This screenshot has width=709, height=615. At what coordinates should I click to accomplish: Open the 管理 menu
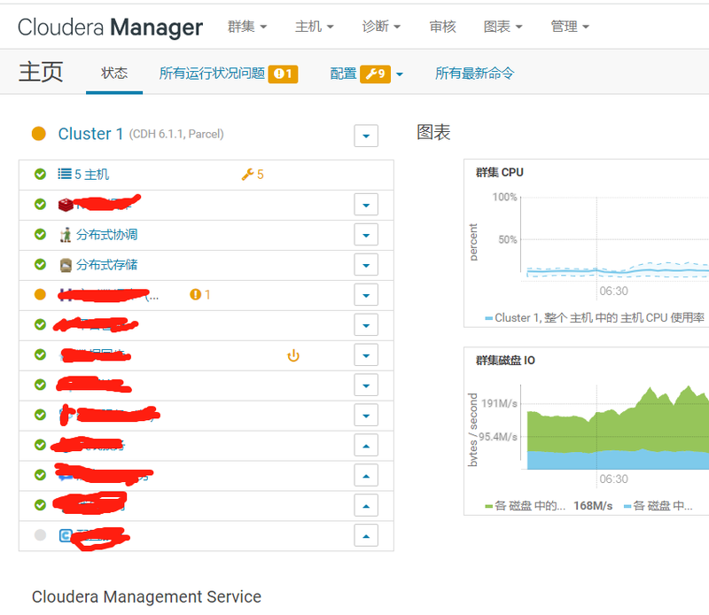pos(570,27)
